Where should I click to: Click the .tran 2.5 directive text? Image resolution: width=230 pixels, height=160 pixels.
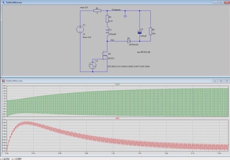[84, 8]
